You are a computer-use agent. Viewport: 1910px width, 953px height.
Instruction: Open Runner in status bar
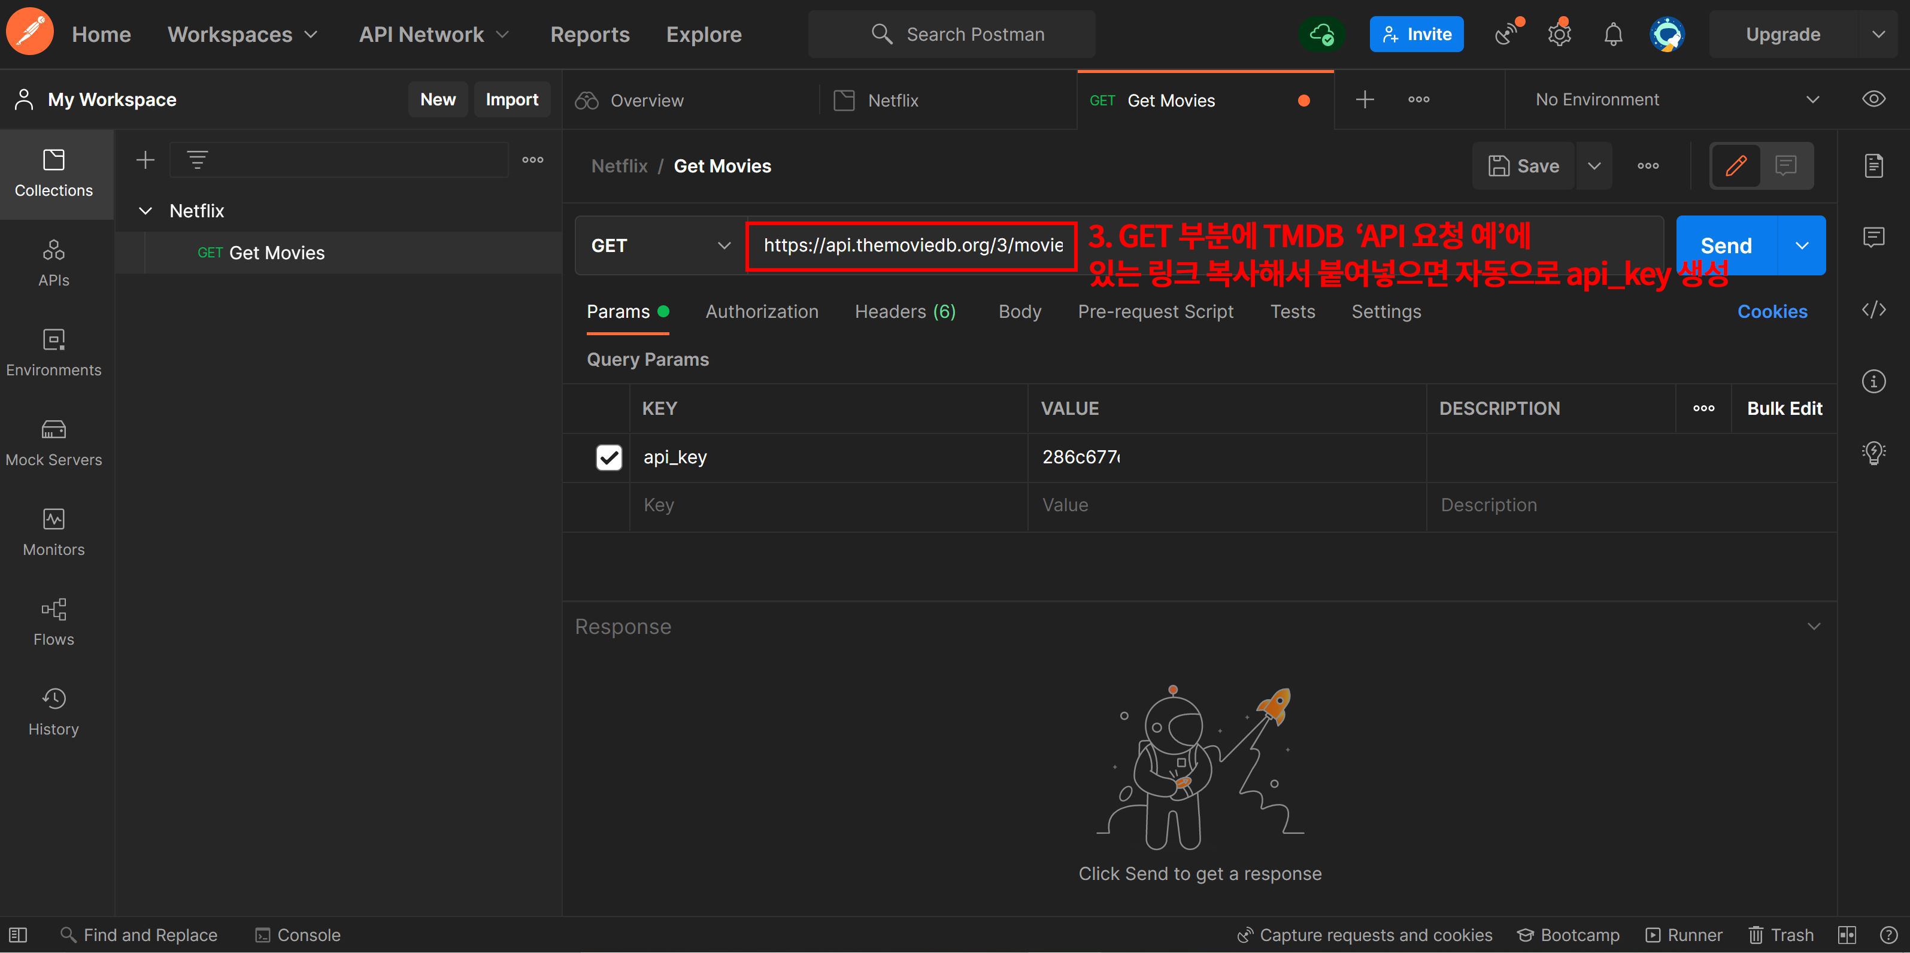(1685, 935)
